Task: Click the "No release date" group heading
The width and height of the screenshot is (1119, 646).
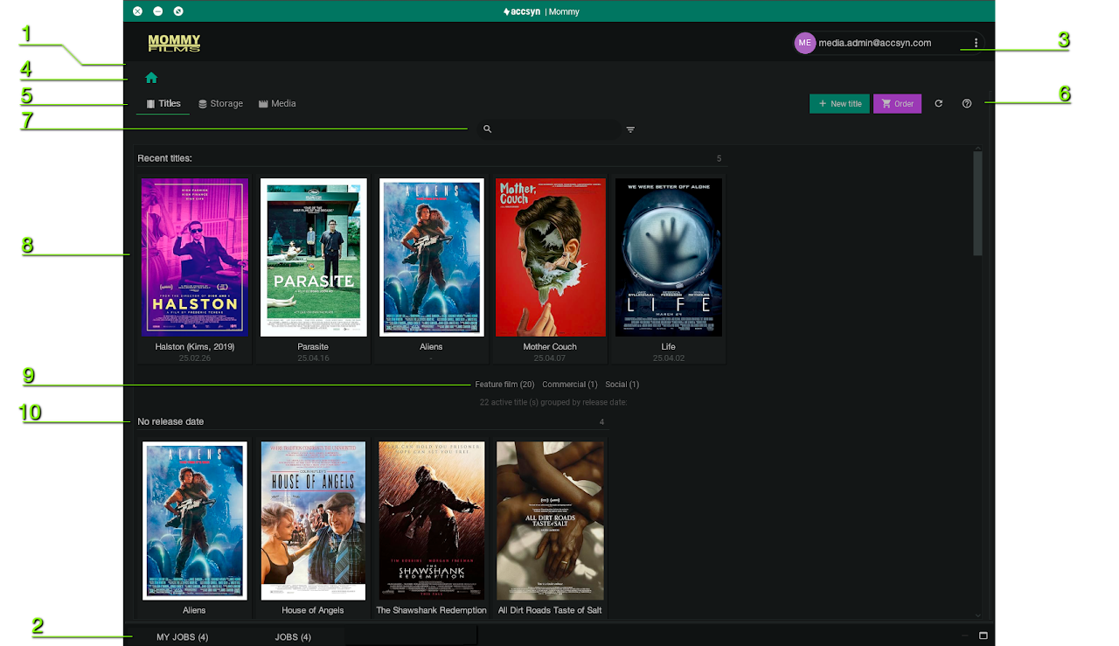Action: point(170,421)
